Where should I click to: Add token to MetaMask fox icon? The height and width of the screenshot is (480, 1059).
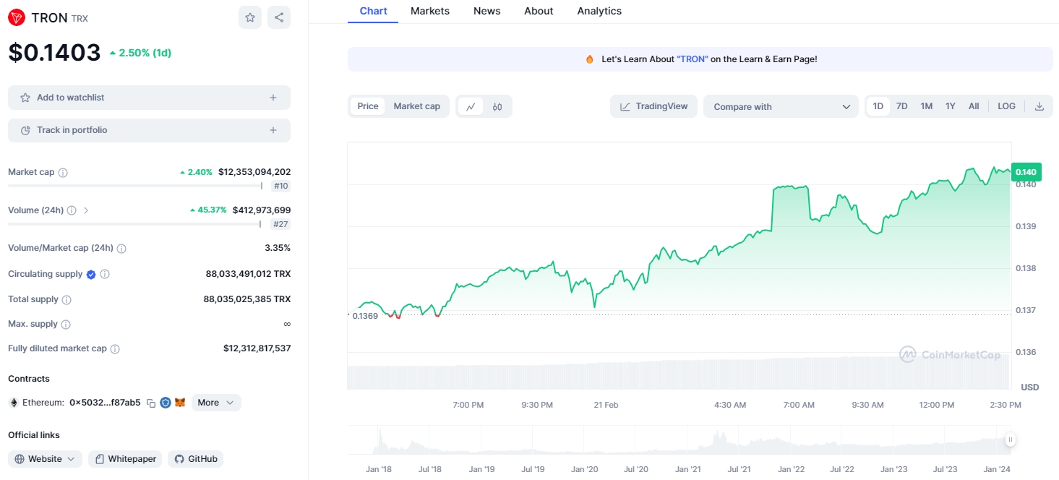180,403
